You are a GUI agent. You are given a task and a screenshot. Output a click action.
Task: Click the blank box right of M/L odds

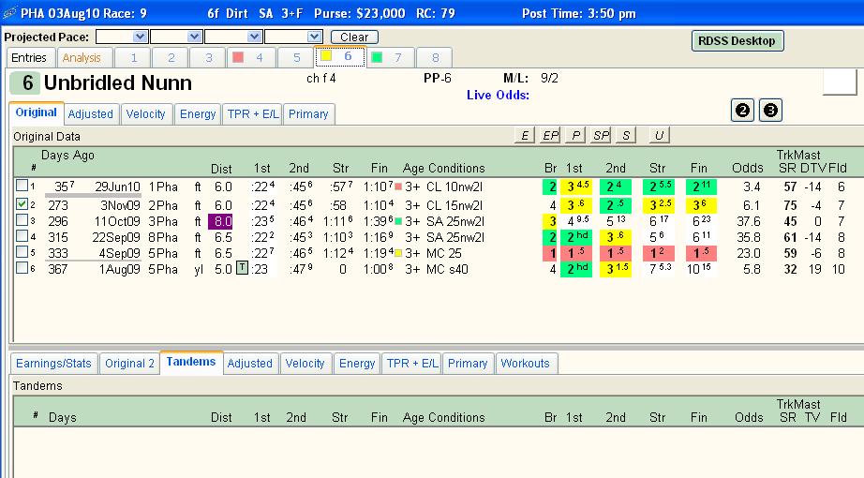point(840,82)
